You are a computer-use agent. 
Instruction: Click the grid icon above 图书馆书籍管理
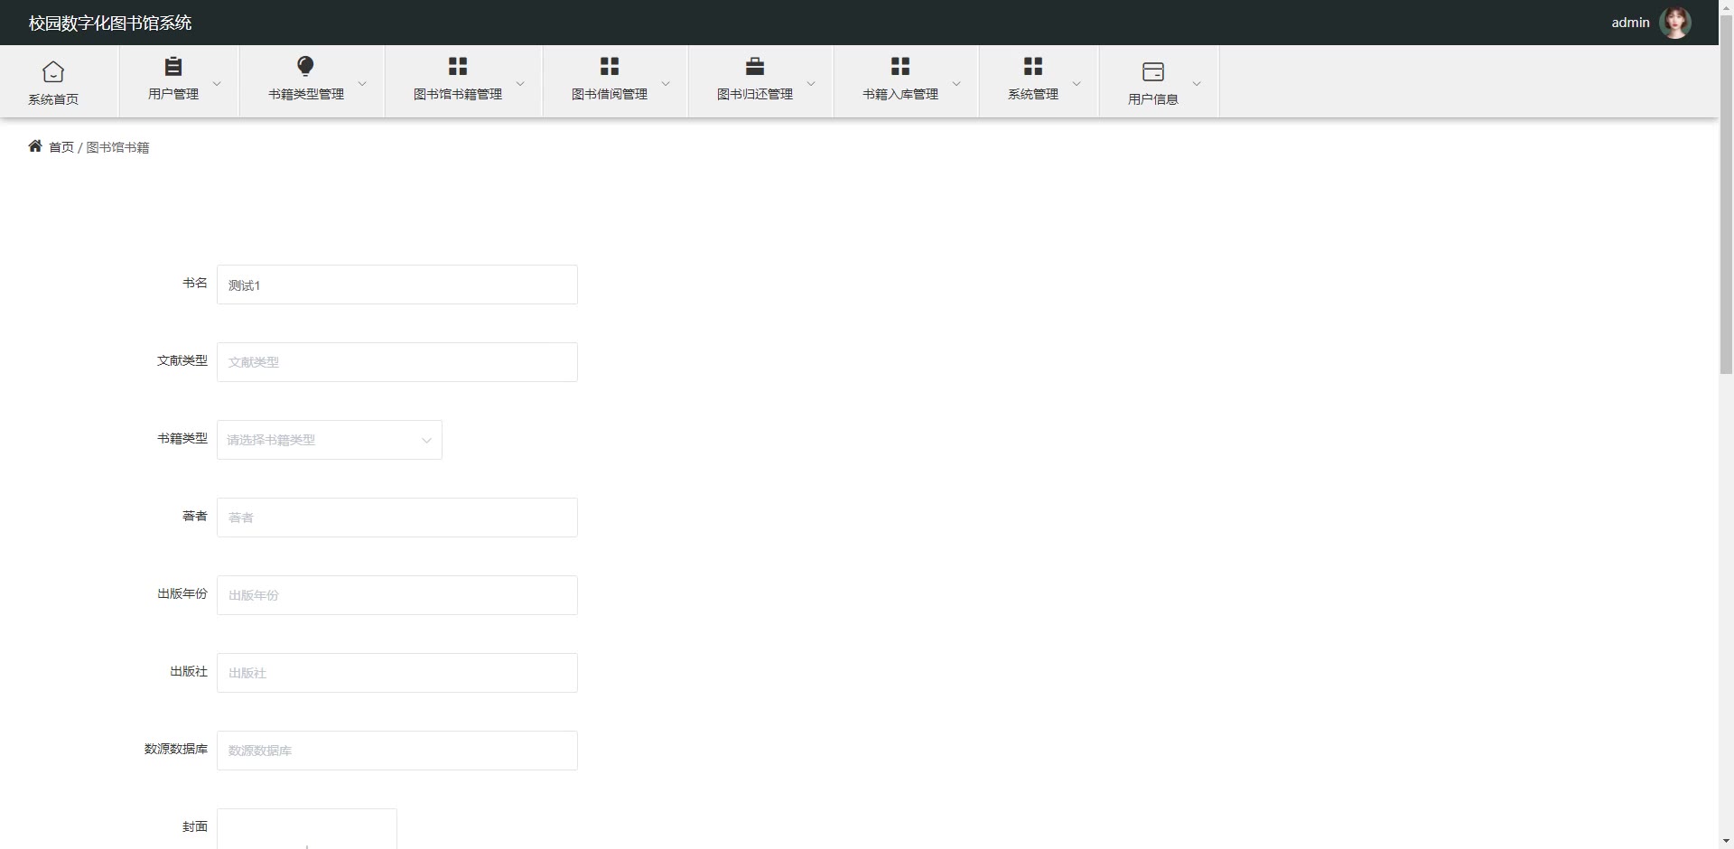pos(458,66)
